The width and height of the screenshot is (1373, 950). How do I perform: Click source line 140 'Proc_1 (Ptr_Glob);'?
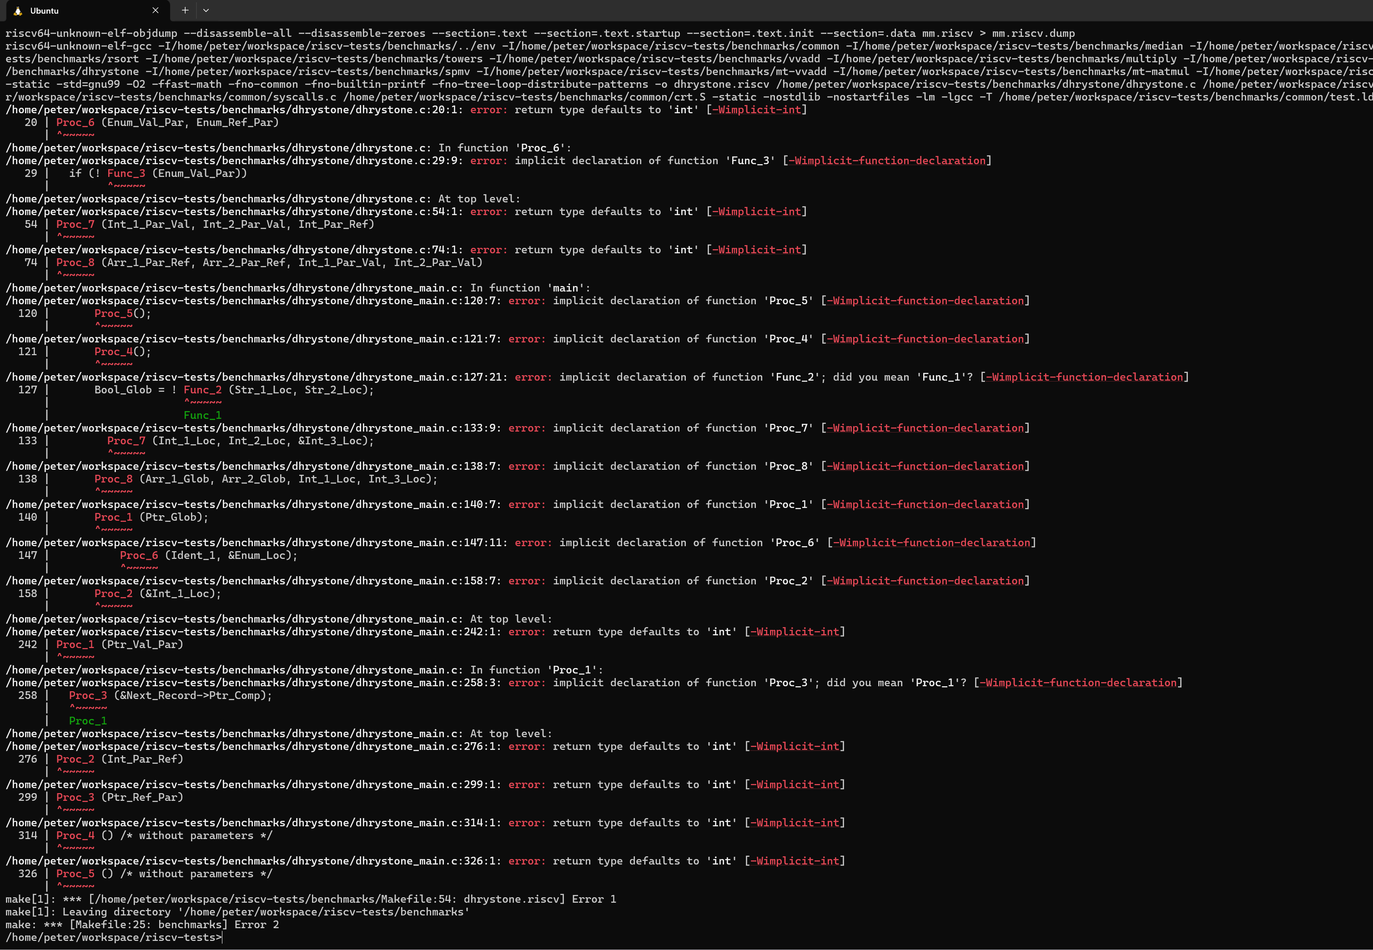tap(114, 517)
